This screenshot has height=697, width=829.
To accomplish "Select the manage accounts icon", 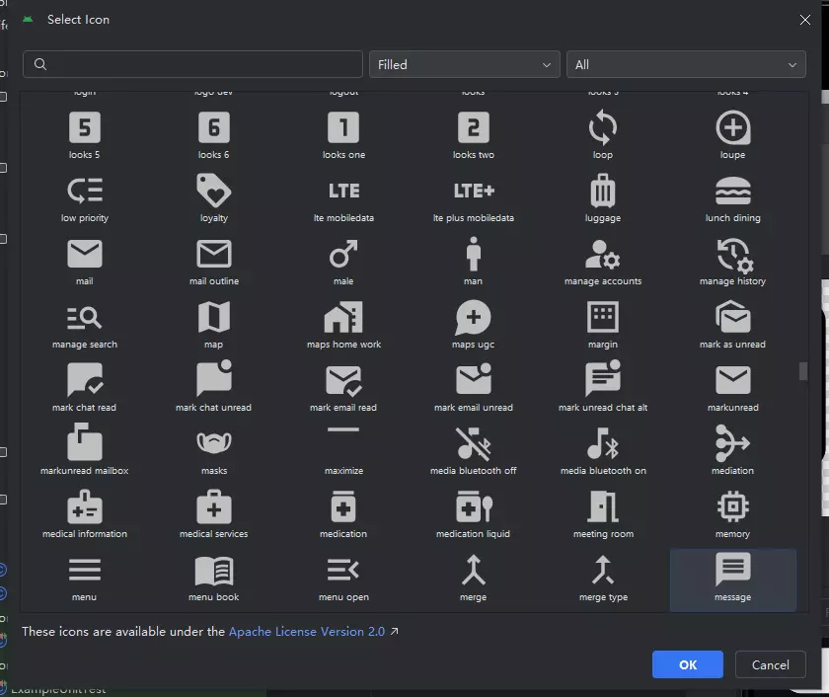I will 602,255.
